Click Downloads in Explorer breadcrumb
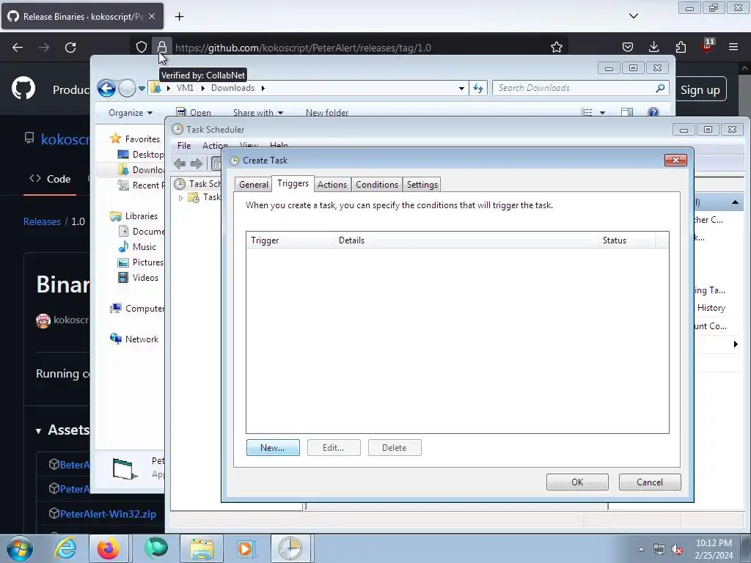This screenshot has width=751, height=563. [232, 88]
